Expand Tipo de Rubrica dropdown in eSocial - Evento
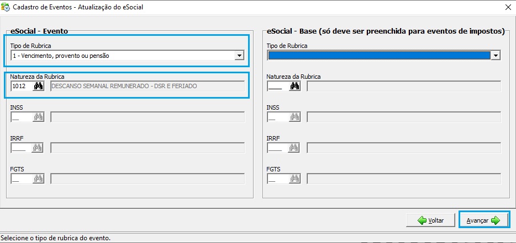Image resolution: width=516 pixels, height=243 pixels. (240, 56)
